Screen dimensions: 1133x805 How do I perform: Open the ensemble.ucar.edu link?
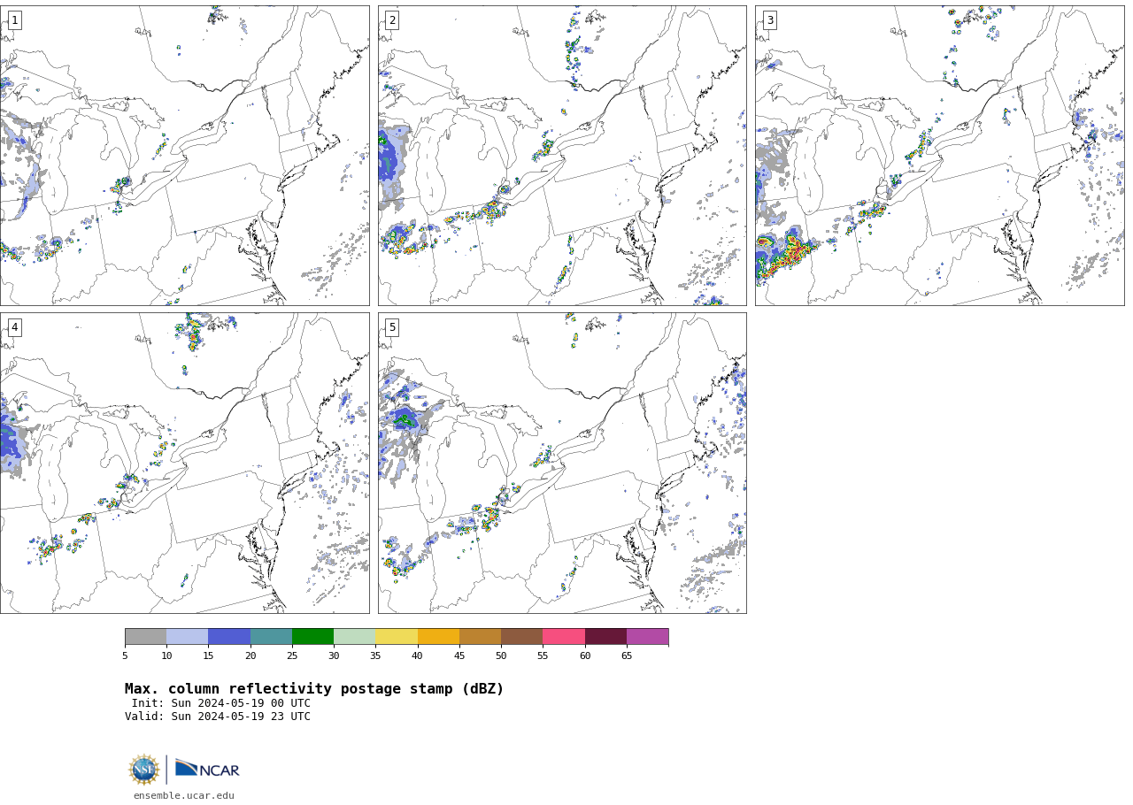point(184,795)
